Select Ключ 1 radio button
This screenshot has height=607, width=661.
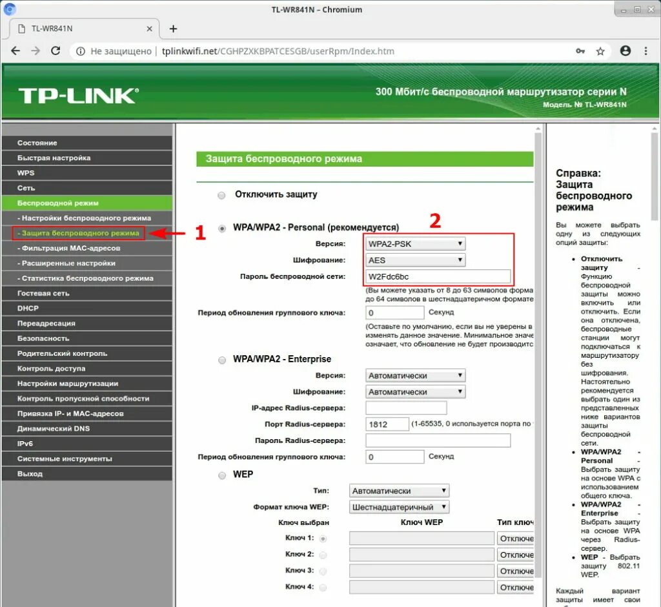[x=323, y=539]
